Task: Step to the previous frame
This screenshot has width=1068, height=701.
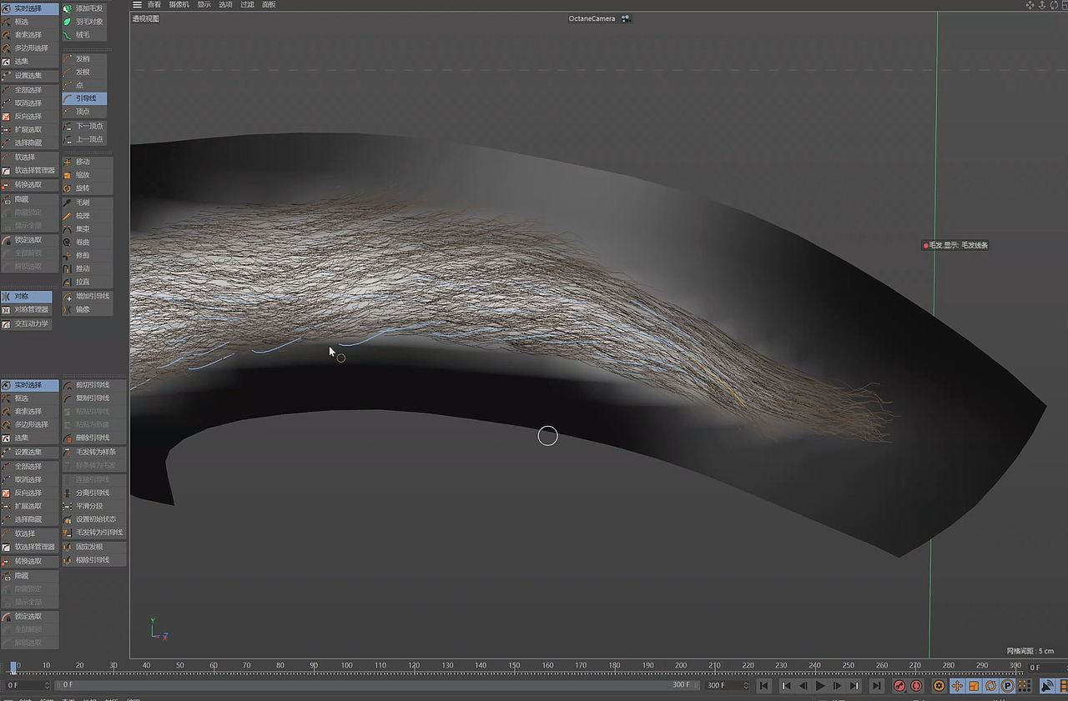Action: coord(803,686)
